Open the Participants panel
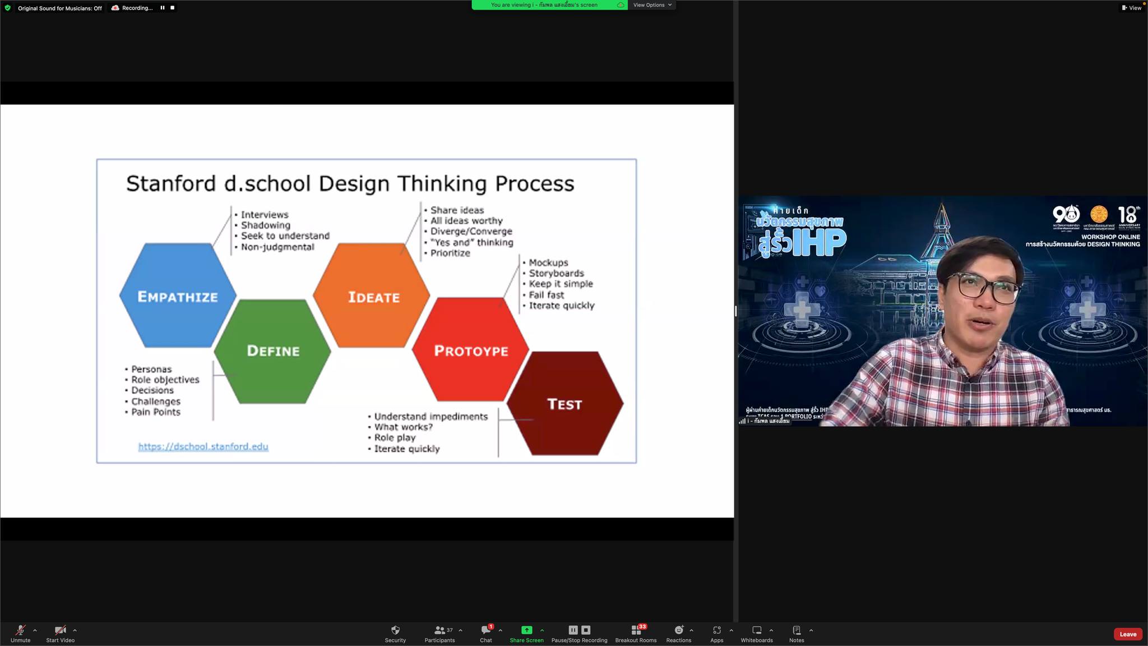 [440, 630]
